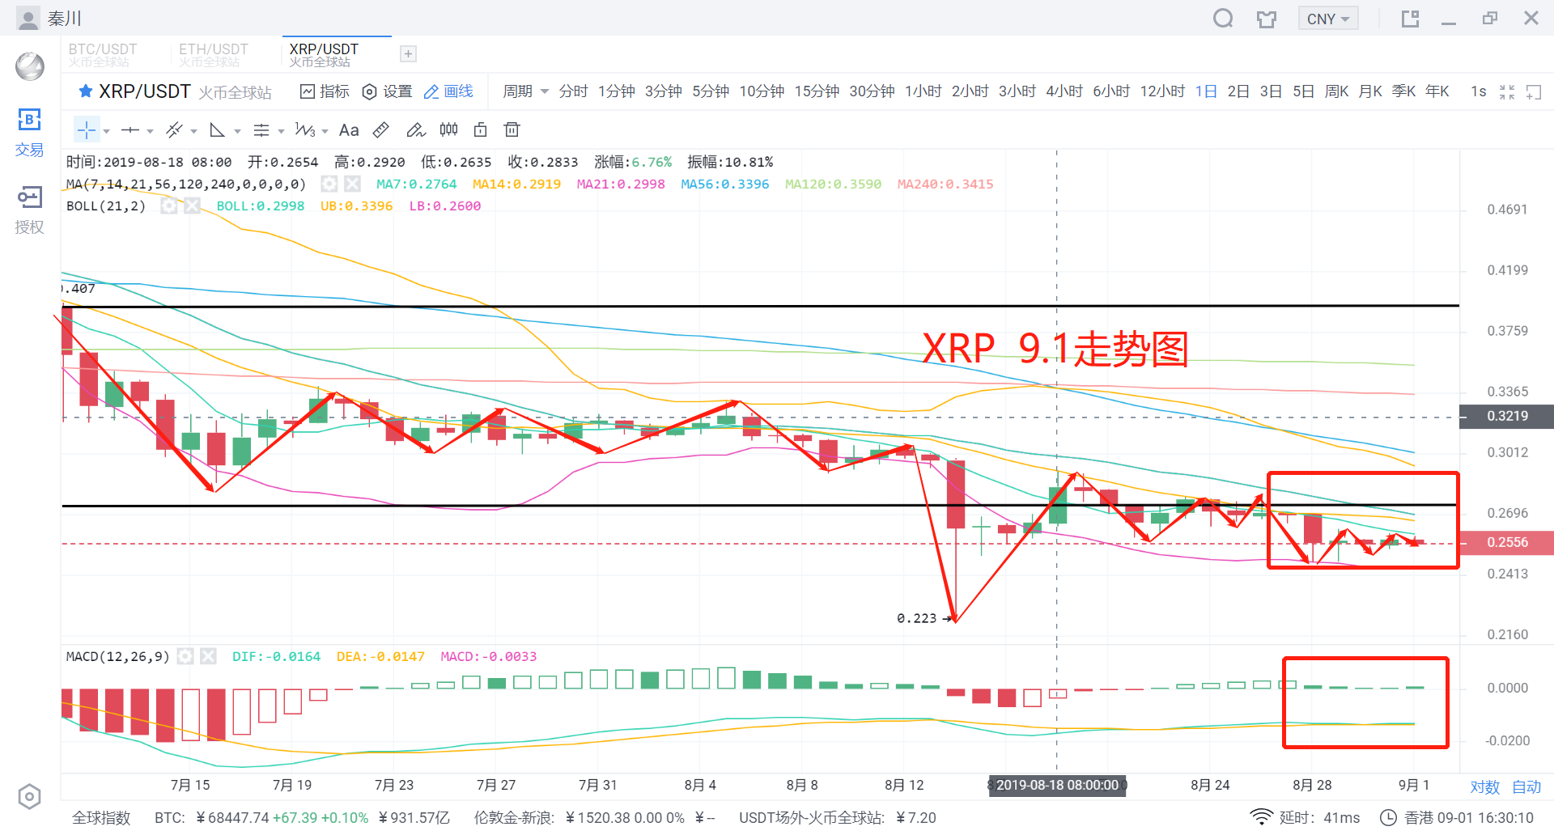Expand horizontal line tool dropdown arrow
The width and height of the screenshot is (1554, 835).
pyautogui.click(x=150, y=131)
